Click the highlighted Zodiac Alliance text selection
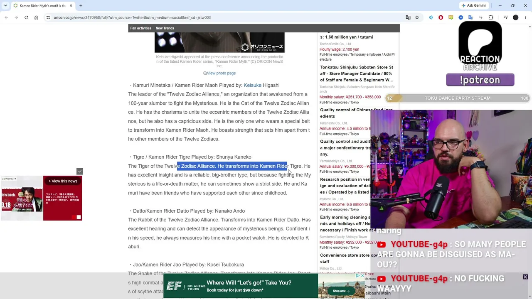The width and height of the screenshot is (532, 299). pyautogui.click(x=232, y=166)
